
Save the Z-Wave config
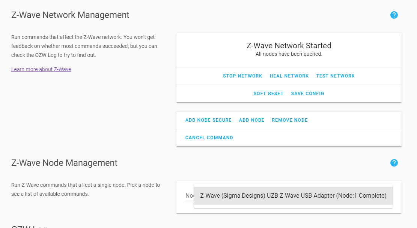click(307, 93)
